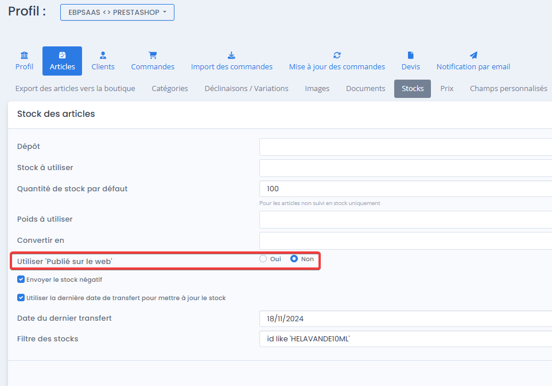Open the Commandes section label
Viewport: 552px width, 386px height.
(x=153, y=67)
